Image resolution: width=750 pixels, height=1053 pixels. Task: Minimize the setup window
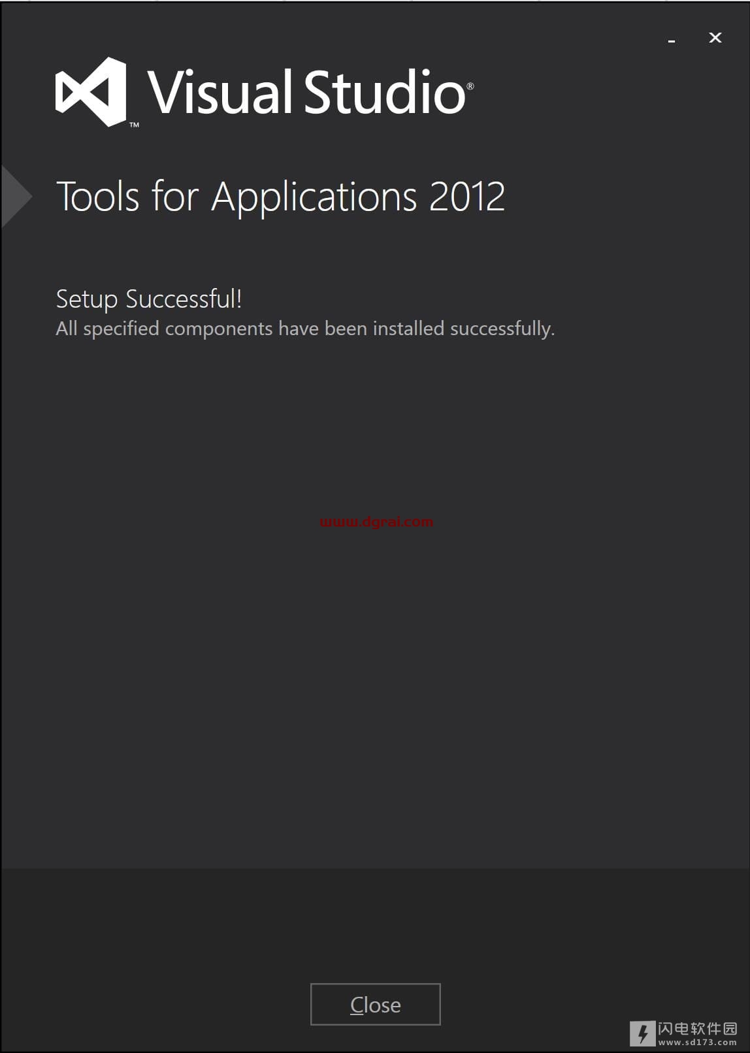pos(671,39)
